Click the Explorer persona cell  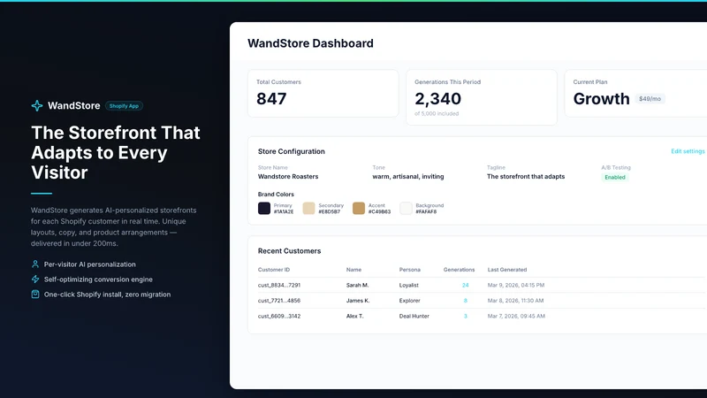click(x=409, y=301)
